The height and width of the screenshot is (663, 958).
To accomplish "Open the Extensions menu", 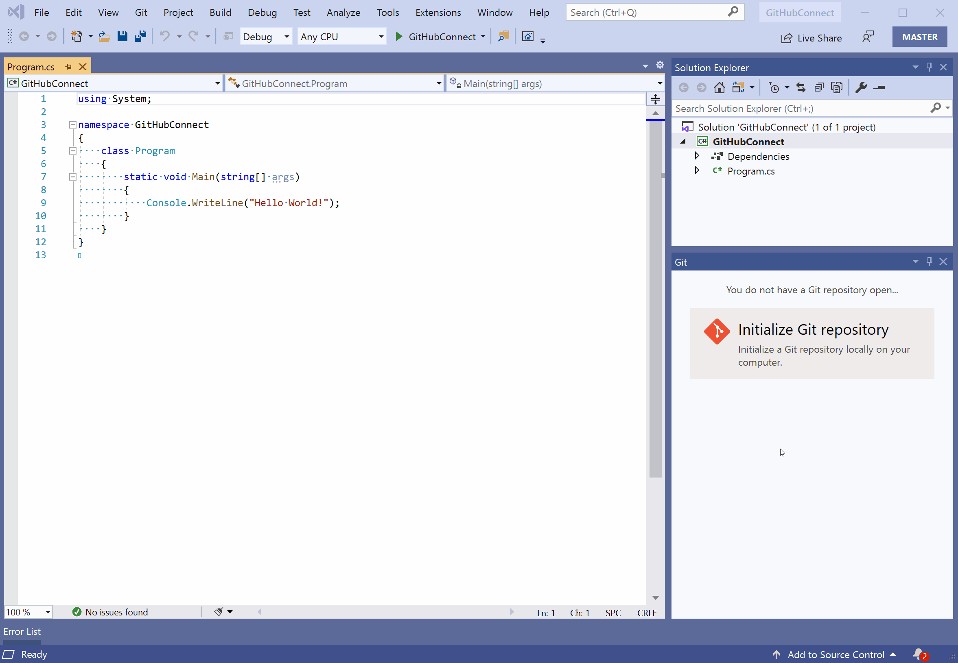I will 437,13.
